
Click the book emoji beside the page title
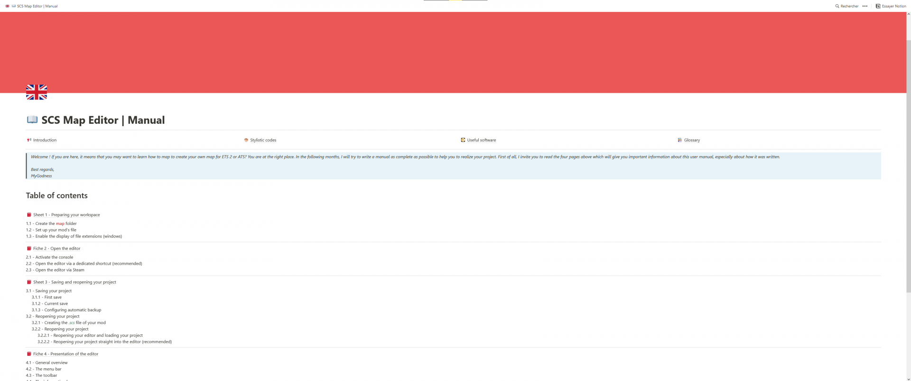[32, 120]
